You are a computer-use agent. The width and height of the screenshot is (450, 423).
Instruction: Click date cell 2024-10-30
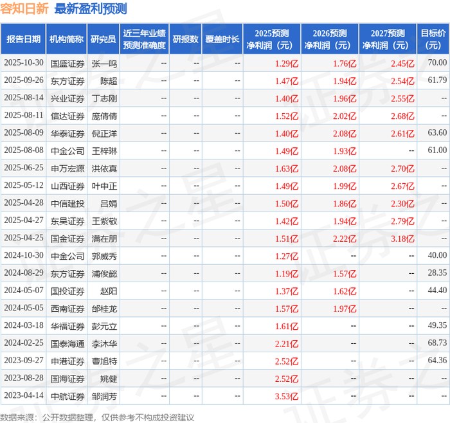click(x=24, y=255)
